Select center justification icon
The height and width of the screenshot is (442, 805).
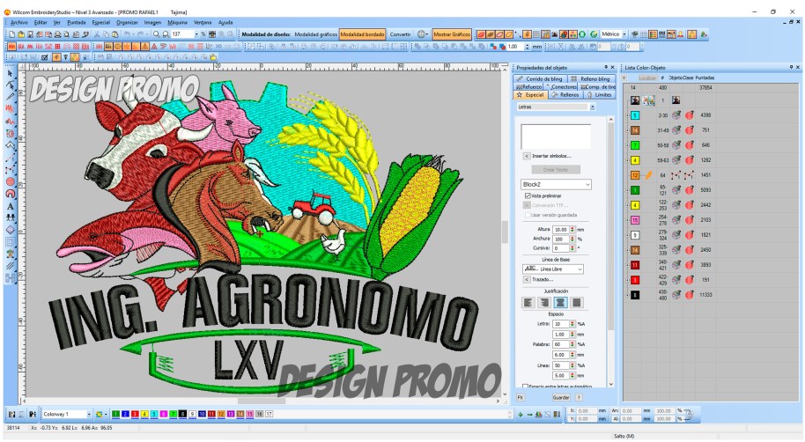[x=560, y=302]
